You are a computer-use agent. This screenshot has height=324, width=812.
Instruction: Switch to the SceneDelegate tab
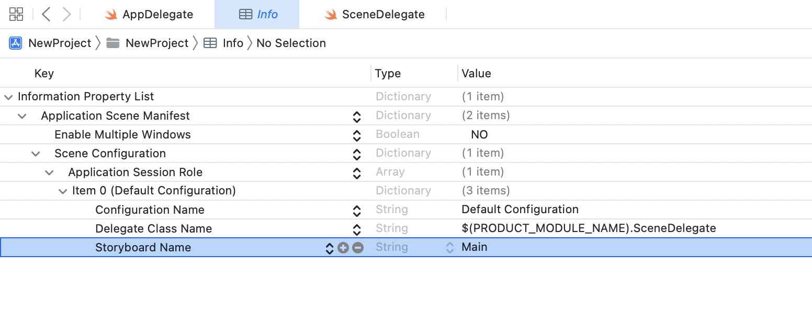pos(374,15)
